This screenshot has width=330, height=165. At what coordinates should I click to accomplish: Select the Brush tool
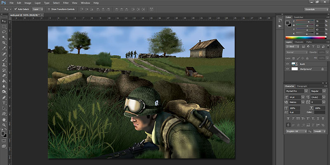[x=4, y=59]
